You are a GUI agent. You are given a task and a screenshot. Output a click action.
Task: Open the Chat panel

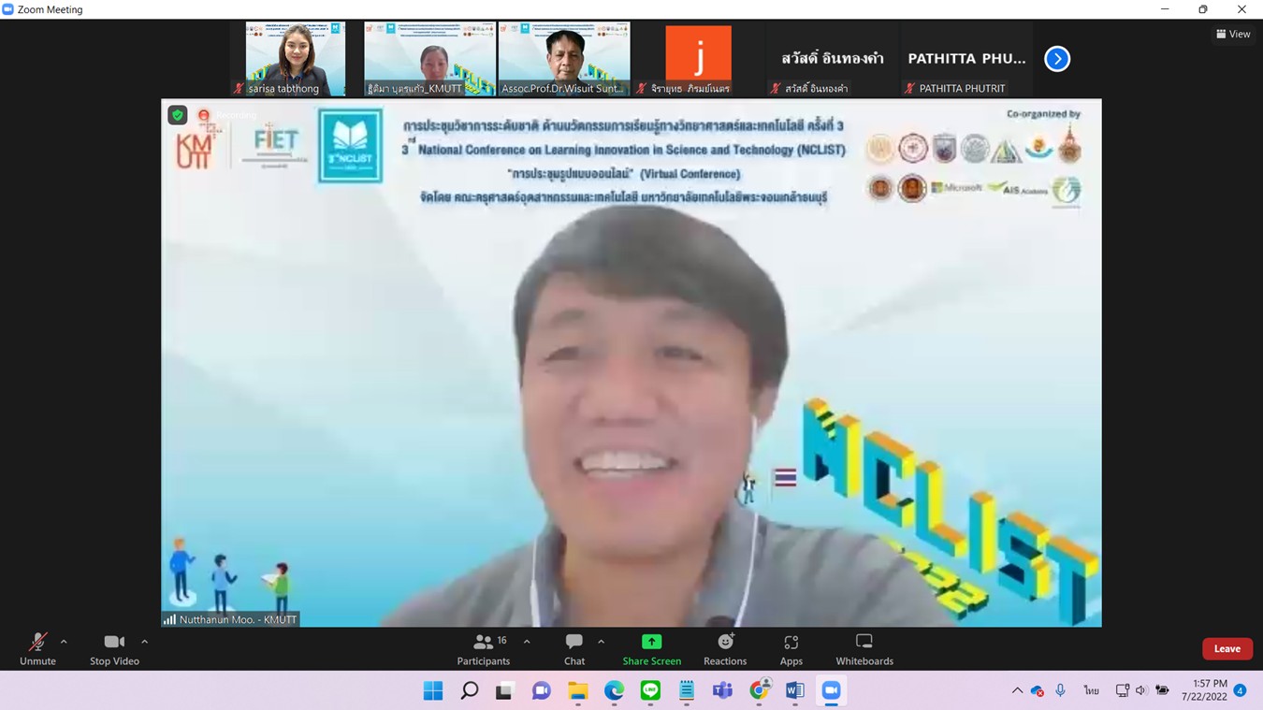pyautogui.click(x=574, y=649)
